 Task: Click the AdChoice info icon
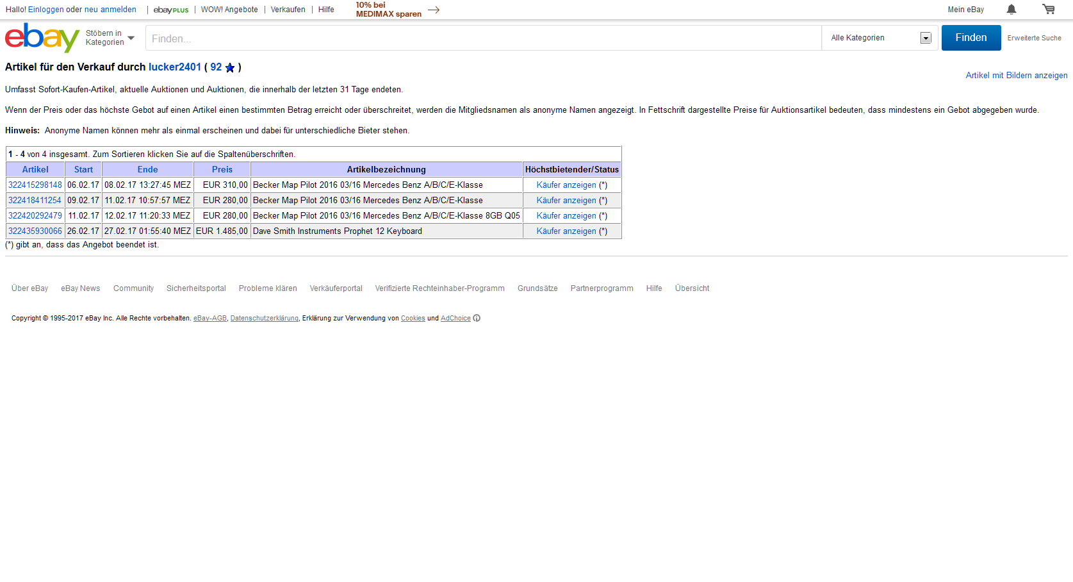(477, 318)
